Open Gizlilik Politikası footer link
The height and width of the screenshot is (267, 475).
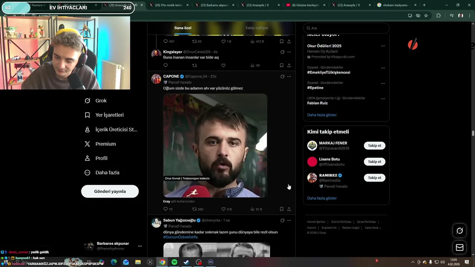coord(341,222)
